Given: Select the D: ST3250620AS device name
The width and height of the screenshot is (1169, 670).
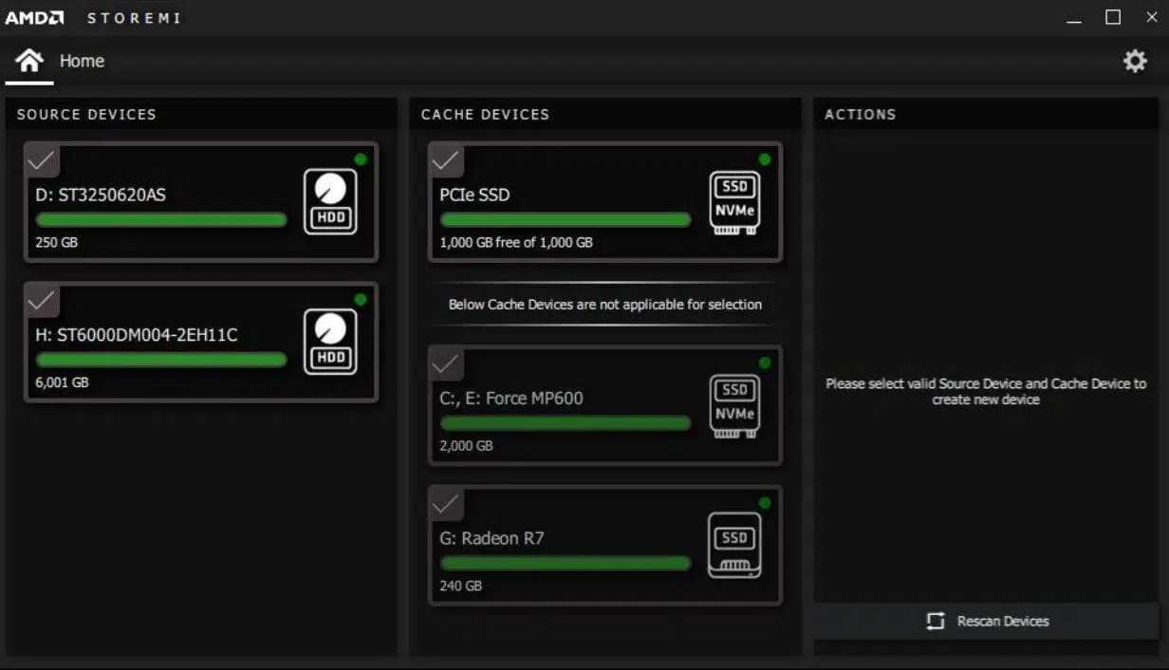Looking at the screenshot, I should (x=101, y=195).
